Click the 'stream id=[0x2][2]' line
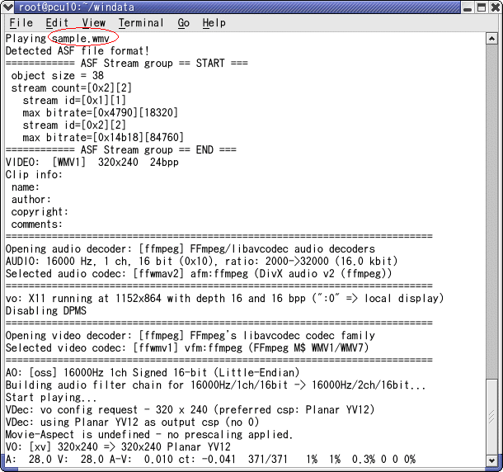The image size is (503, 472). 74,125
